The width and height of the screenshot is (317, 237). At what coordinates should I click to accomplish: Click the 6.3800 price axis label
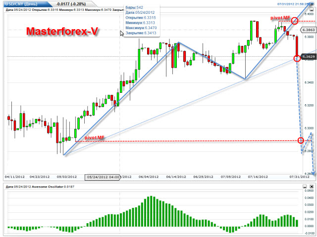[309, 37]
